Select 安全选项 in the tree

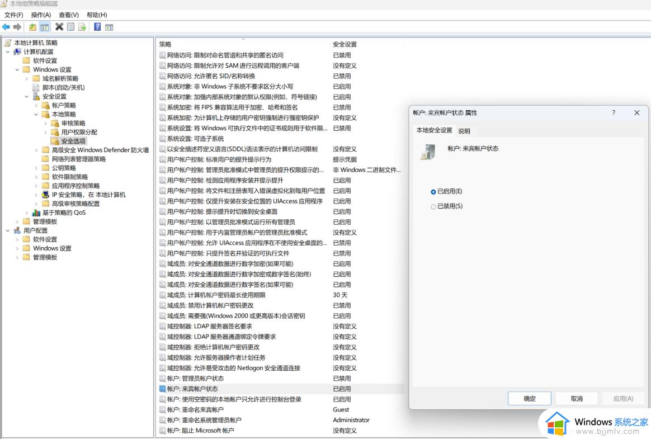point(73,141)
